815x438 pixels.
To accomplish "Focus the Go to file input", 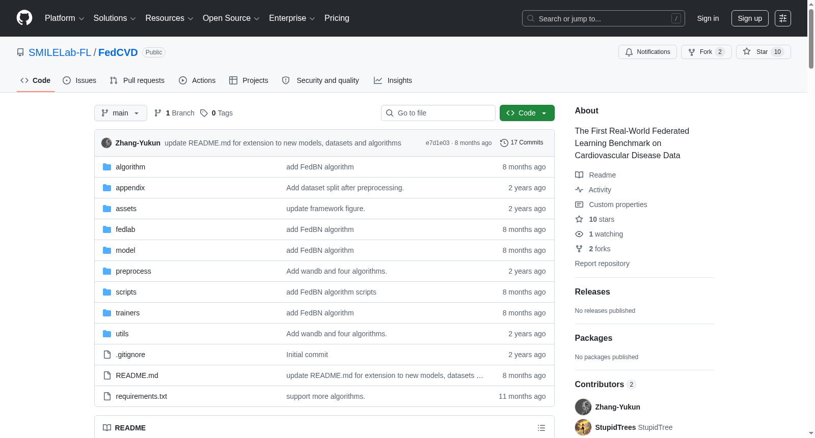I will [438, 113].
